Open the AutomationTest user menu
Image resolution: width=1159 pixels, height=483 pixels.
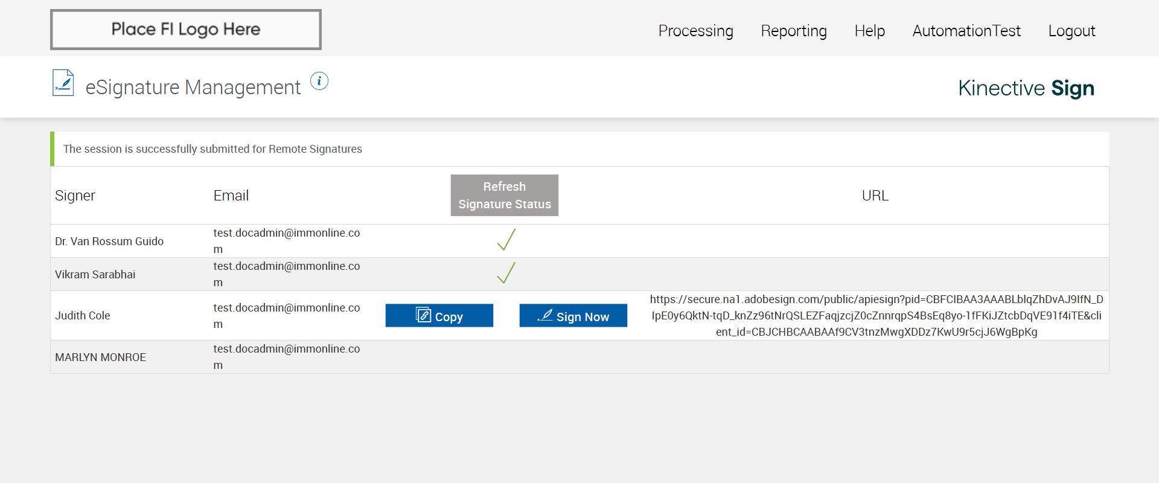coord(966,31)
